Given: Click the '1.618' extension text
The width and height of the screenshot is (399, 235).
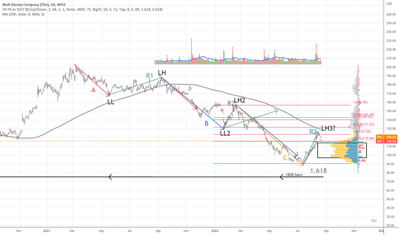Looking at the screenshot, I should [319, 171].
